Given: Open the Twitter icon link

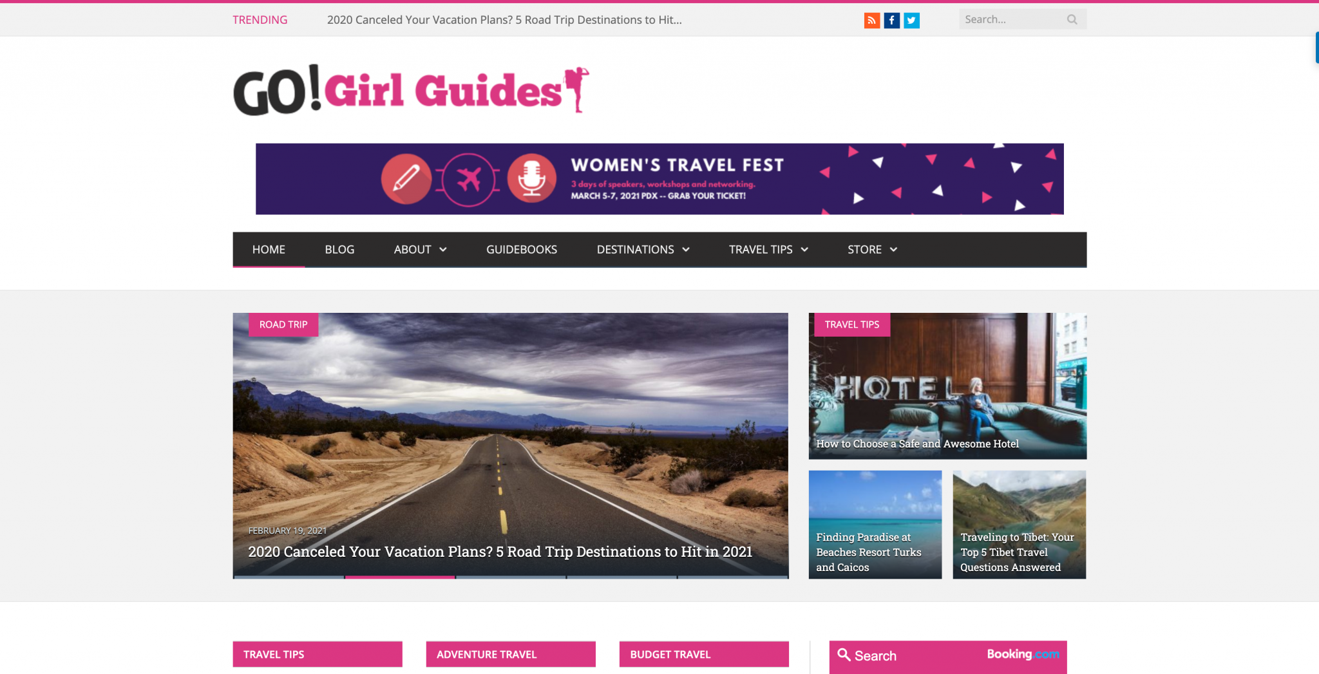Looking at the screenshot, I should (x=911, y=21).
